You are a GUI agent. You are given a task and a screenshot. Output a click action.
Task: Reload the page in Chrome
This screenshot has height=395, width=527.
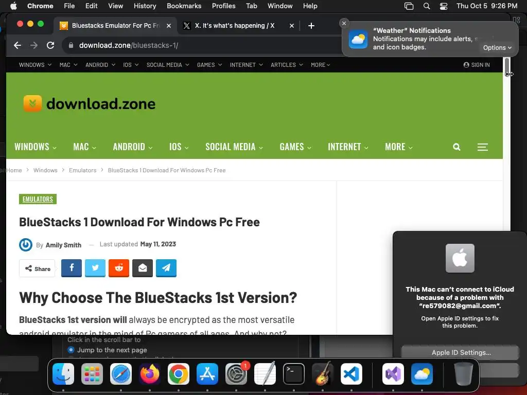[x=50, y=45]
